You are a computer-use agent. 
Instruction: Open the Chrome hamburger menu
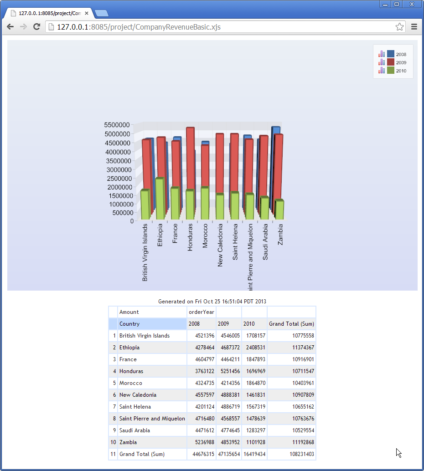point(414,27)
